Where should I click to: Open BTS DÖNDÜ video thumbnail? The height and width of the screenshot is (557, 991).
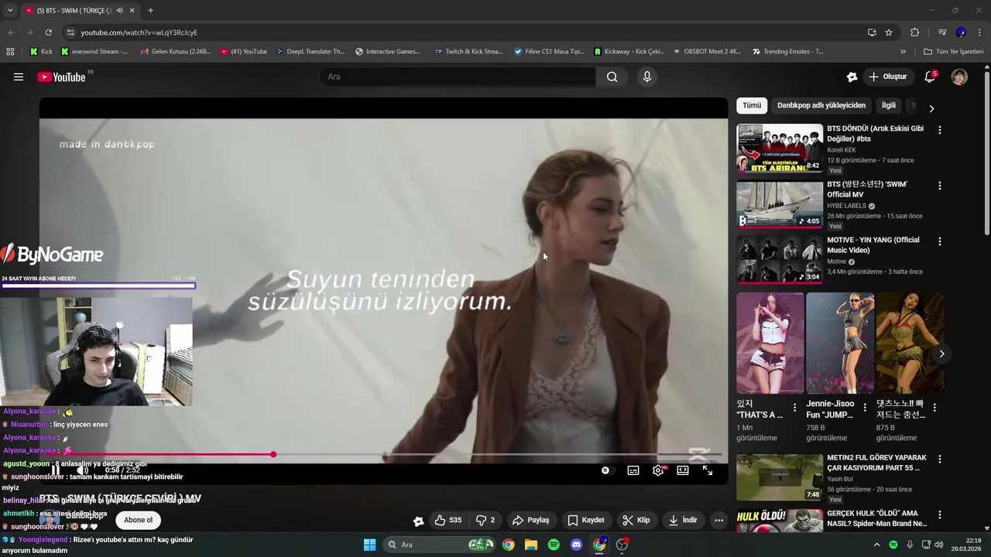780,148
